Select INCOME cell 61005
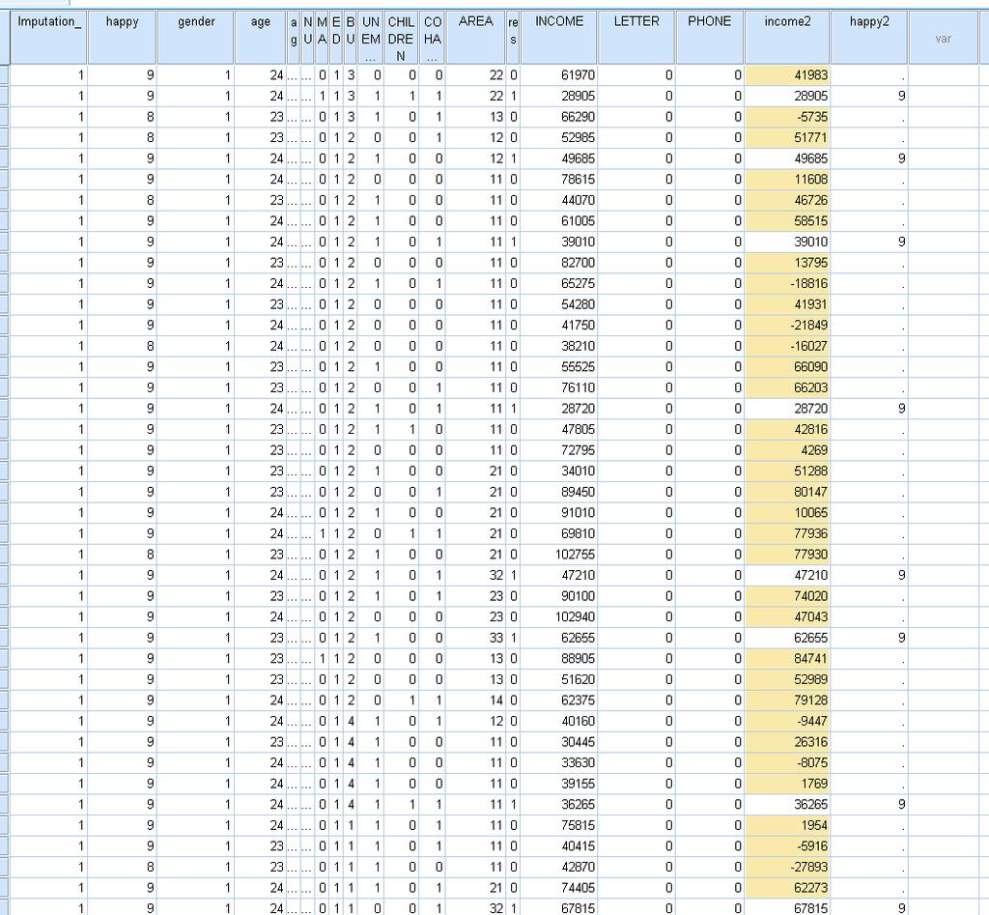Screen dimensions: 989x915 coord(559,221)
